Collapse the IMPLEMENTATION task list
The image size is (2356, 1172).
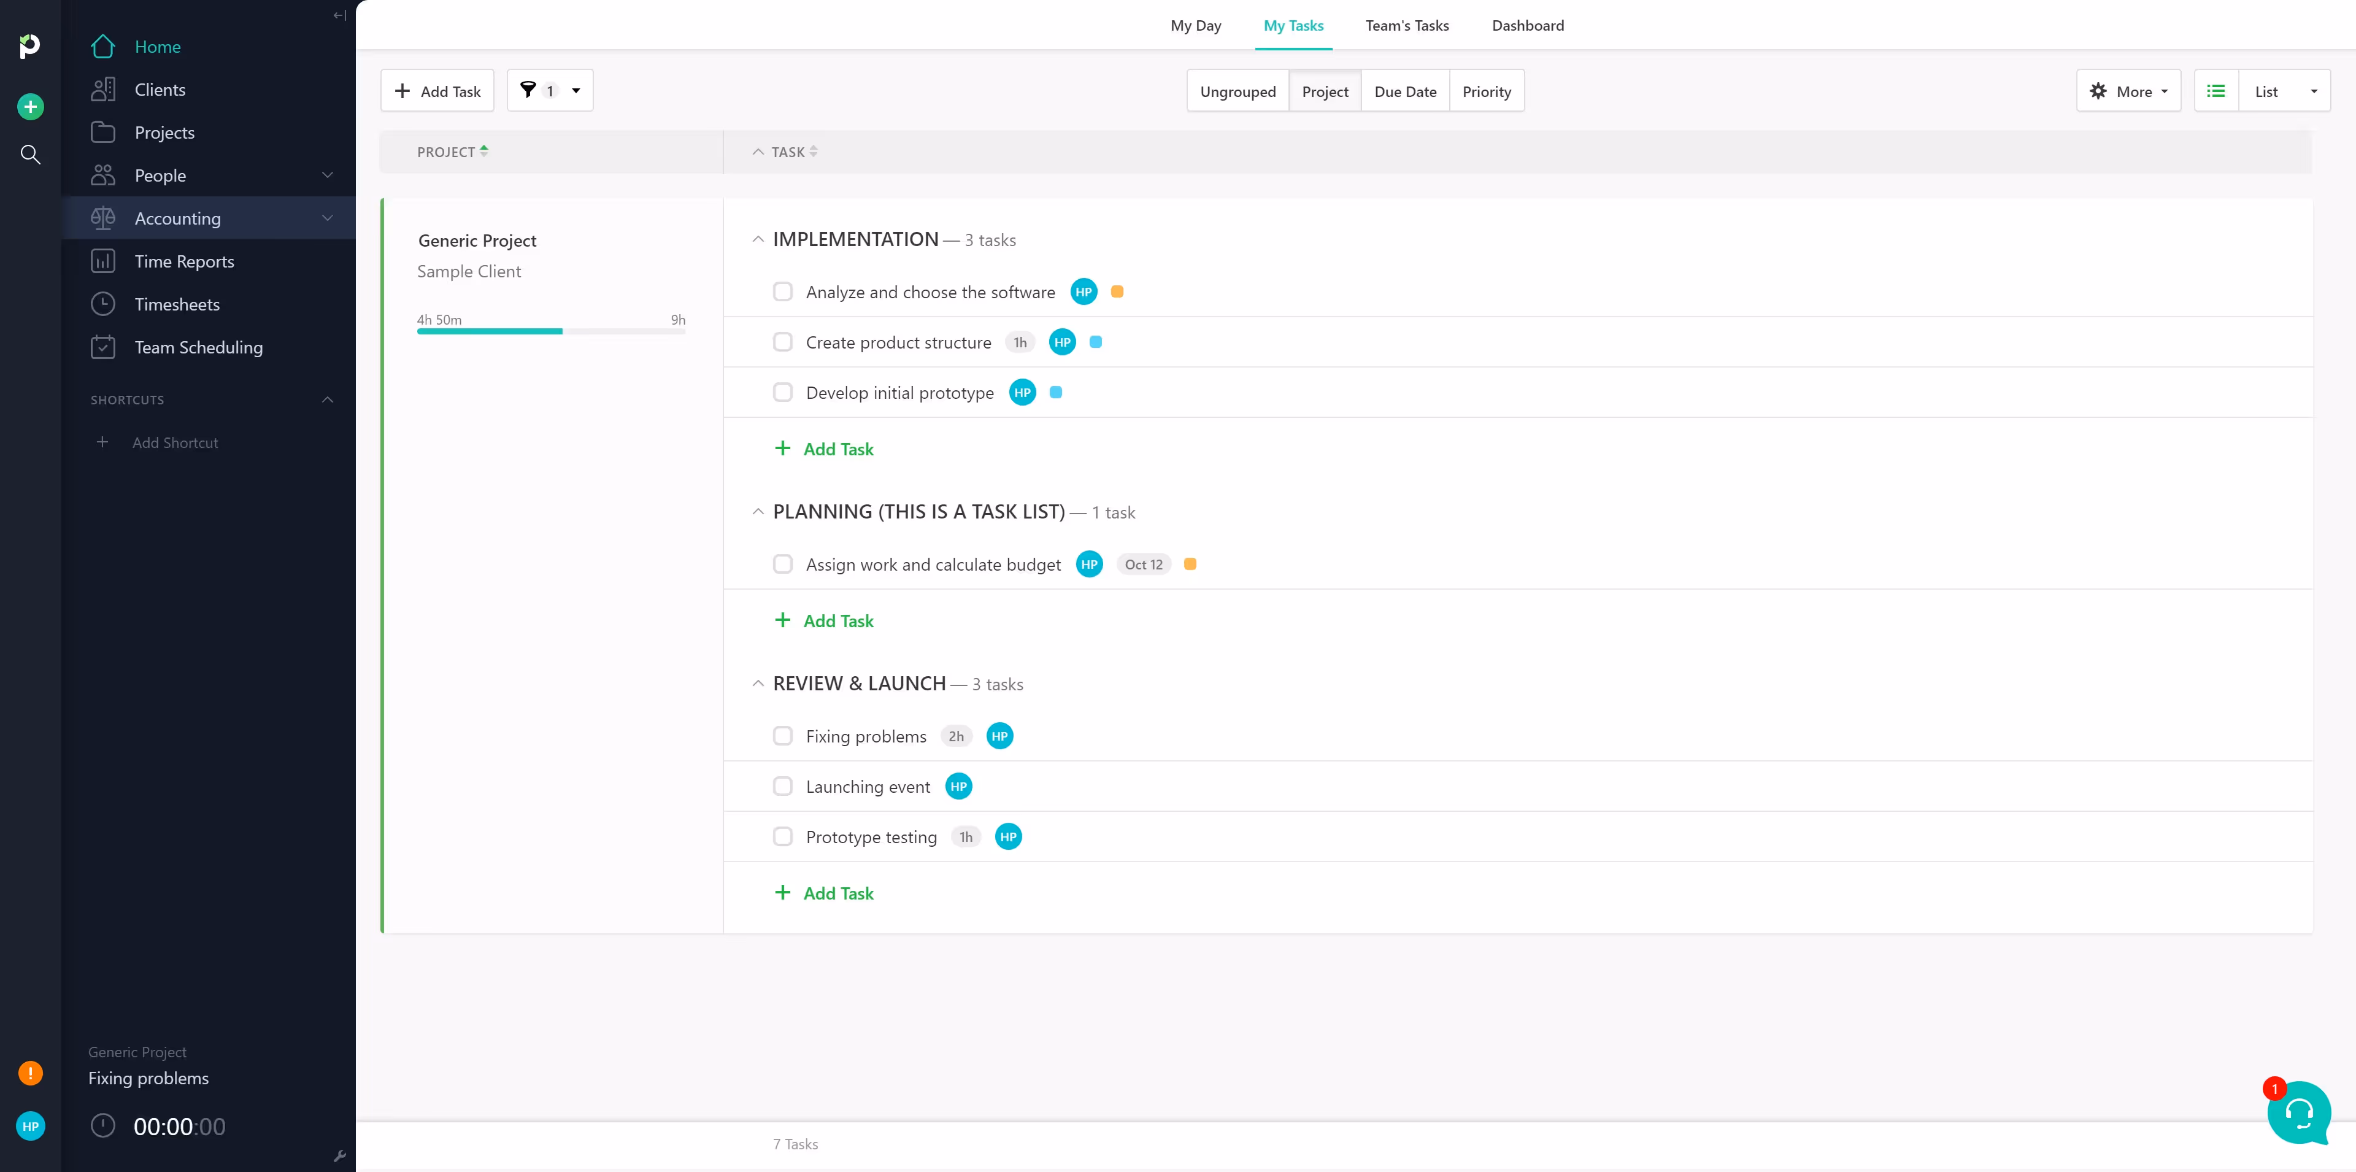pyautogui.click(x=757, y=240)
